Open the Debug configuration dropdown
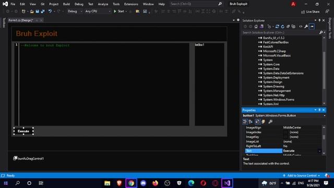The width and height of the screenshot is (334, 188). [75, 11]
